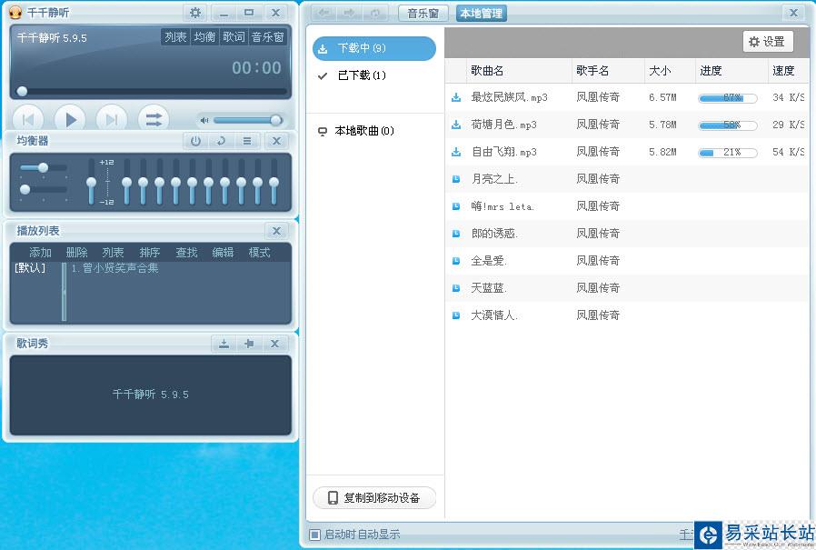Screen dimensions: 816x550
Task: Open the 添加 playlist menu
Action: click(40, 253)
